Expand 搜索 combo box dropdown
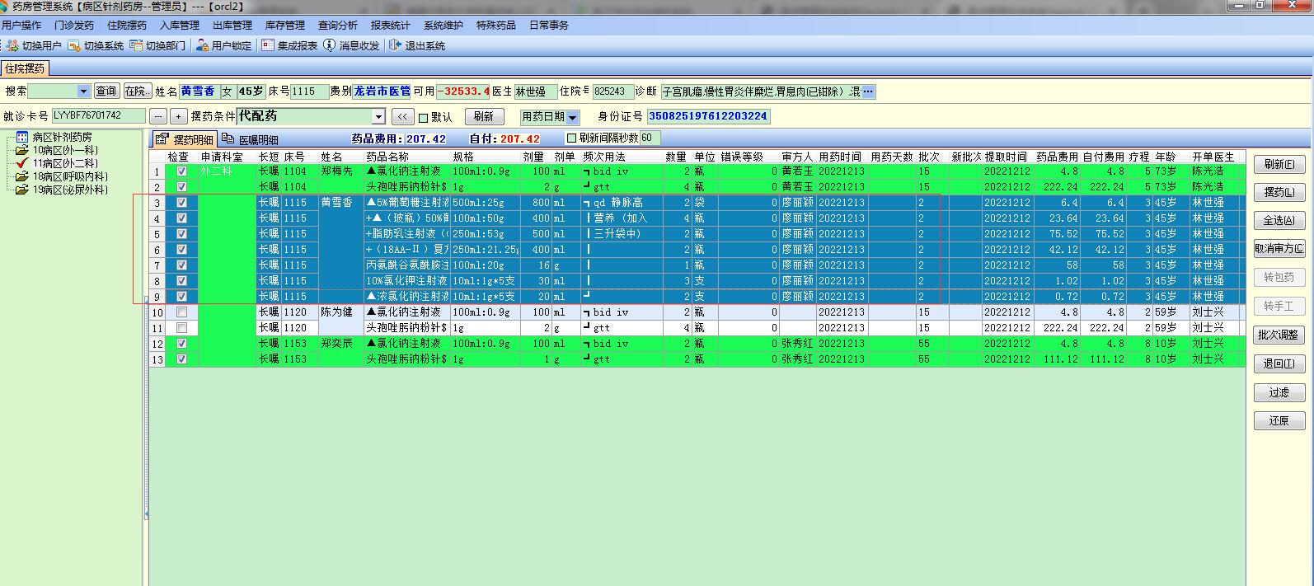The width and height of the screenshot is (1314, 586). (x=83, y=91)
